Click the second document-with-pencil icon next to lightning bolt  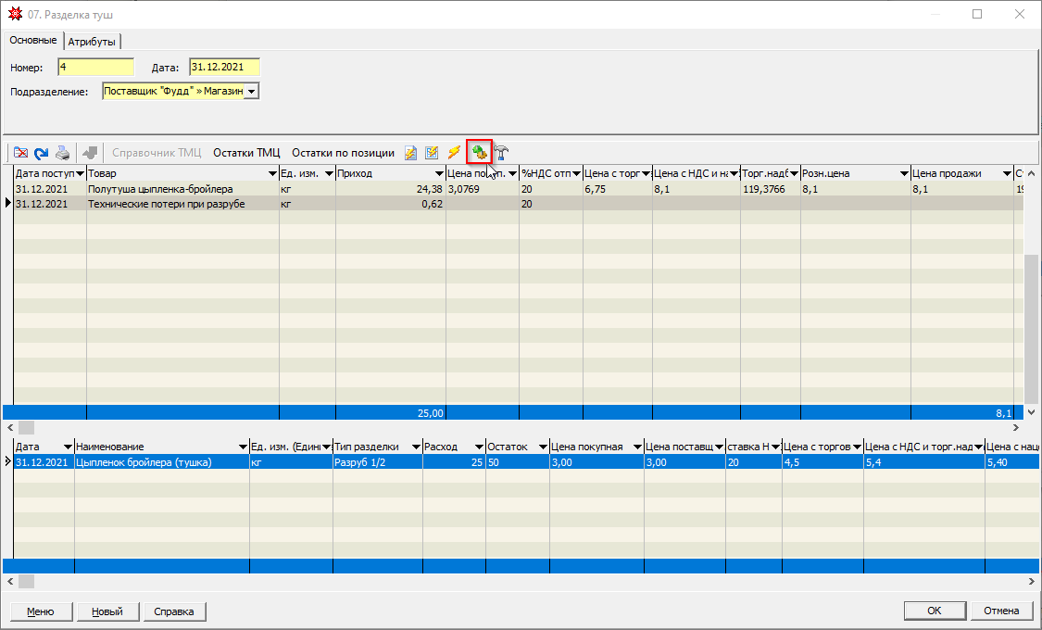click(432, 153)
